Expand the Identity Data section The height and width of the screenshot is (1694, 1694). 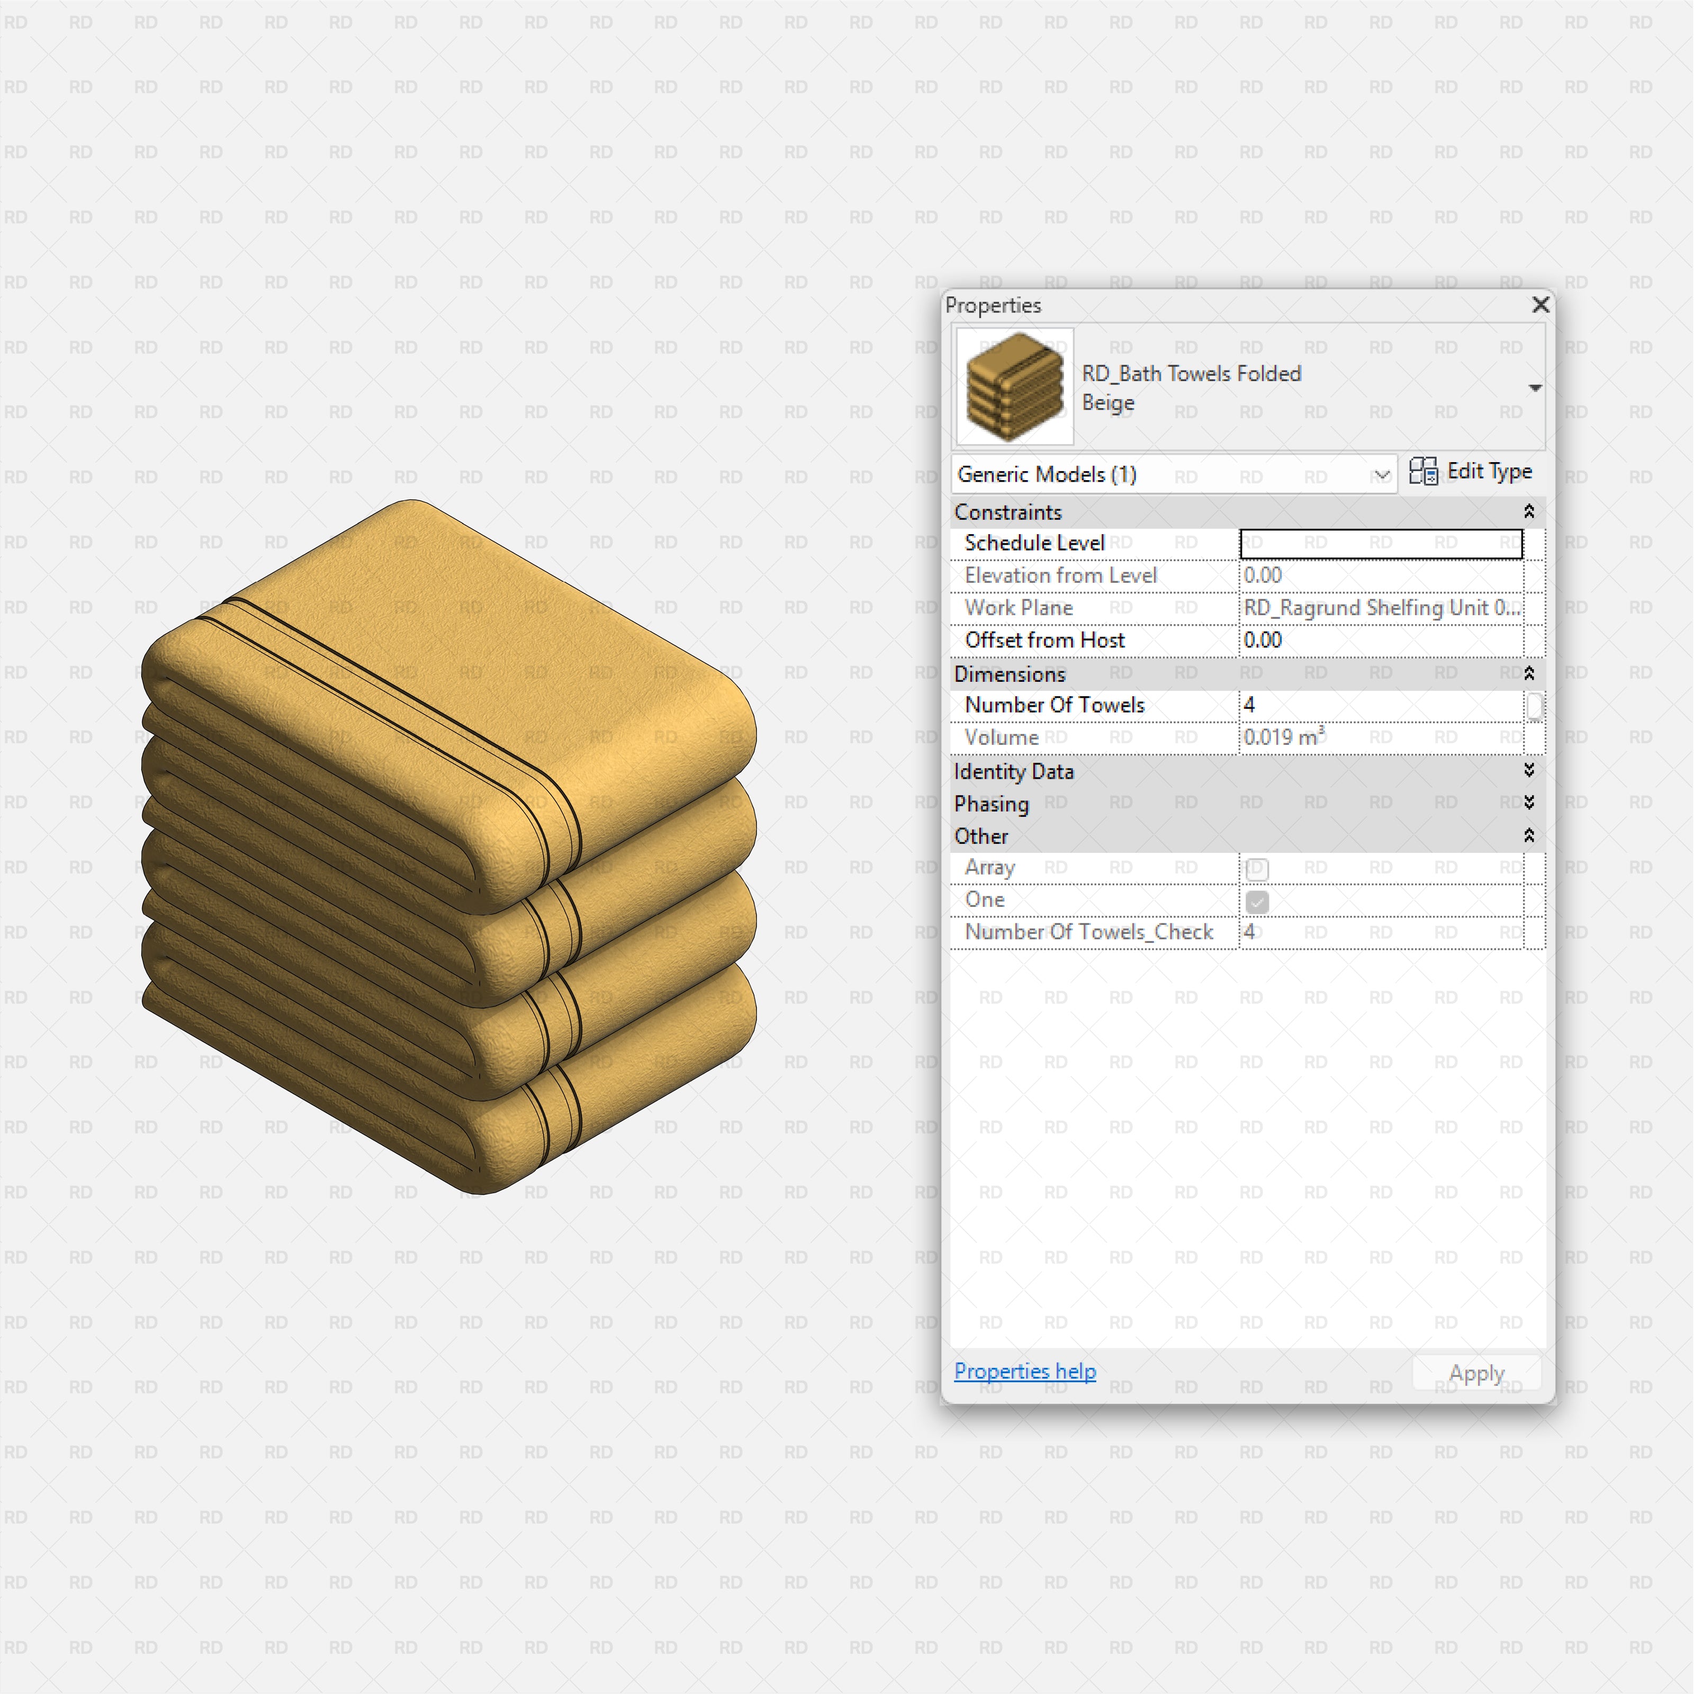[1529, 771]
